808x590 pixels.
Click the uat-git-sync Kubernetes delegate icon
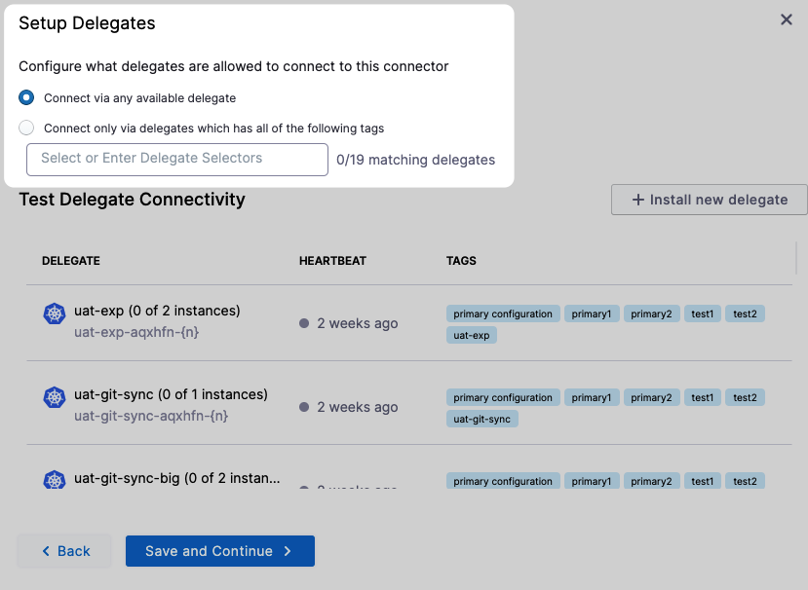click(x=54, y=397)
